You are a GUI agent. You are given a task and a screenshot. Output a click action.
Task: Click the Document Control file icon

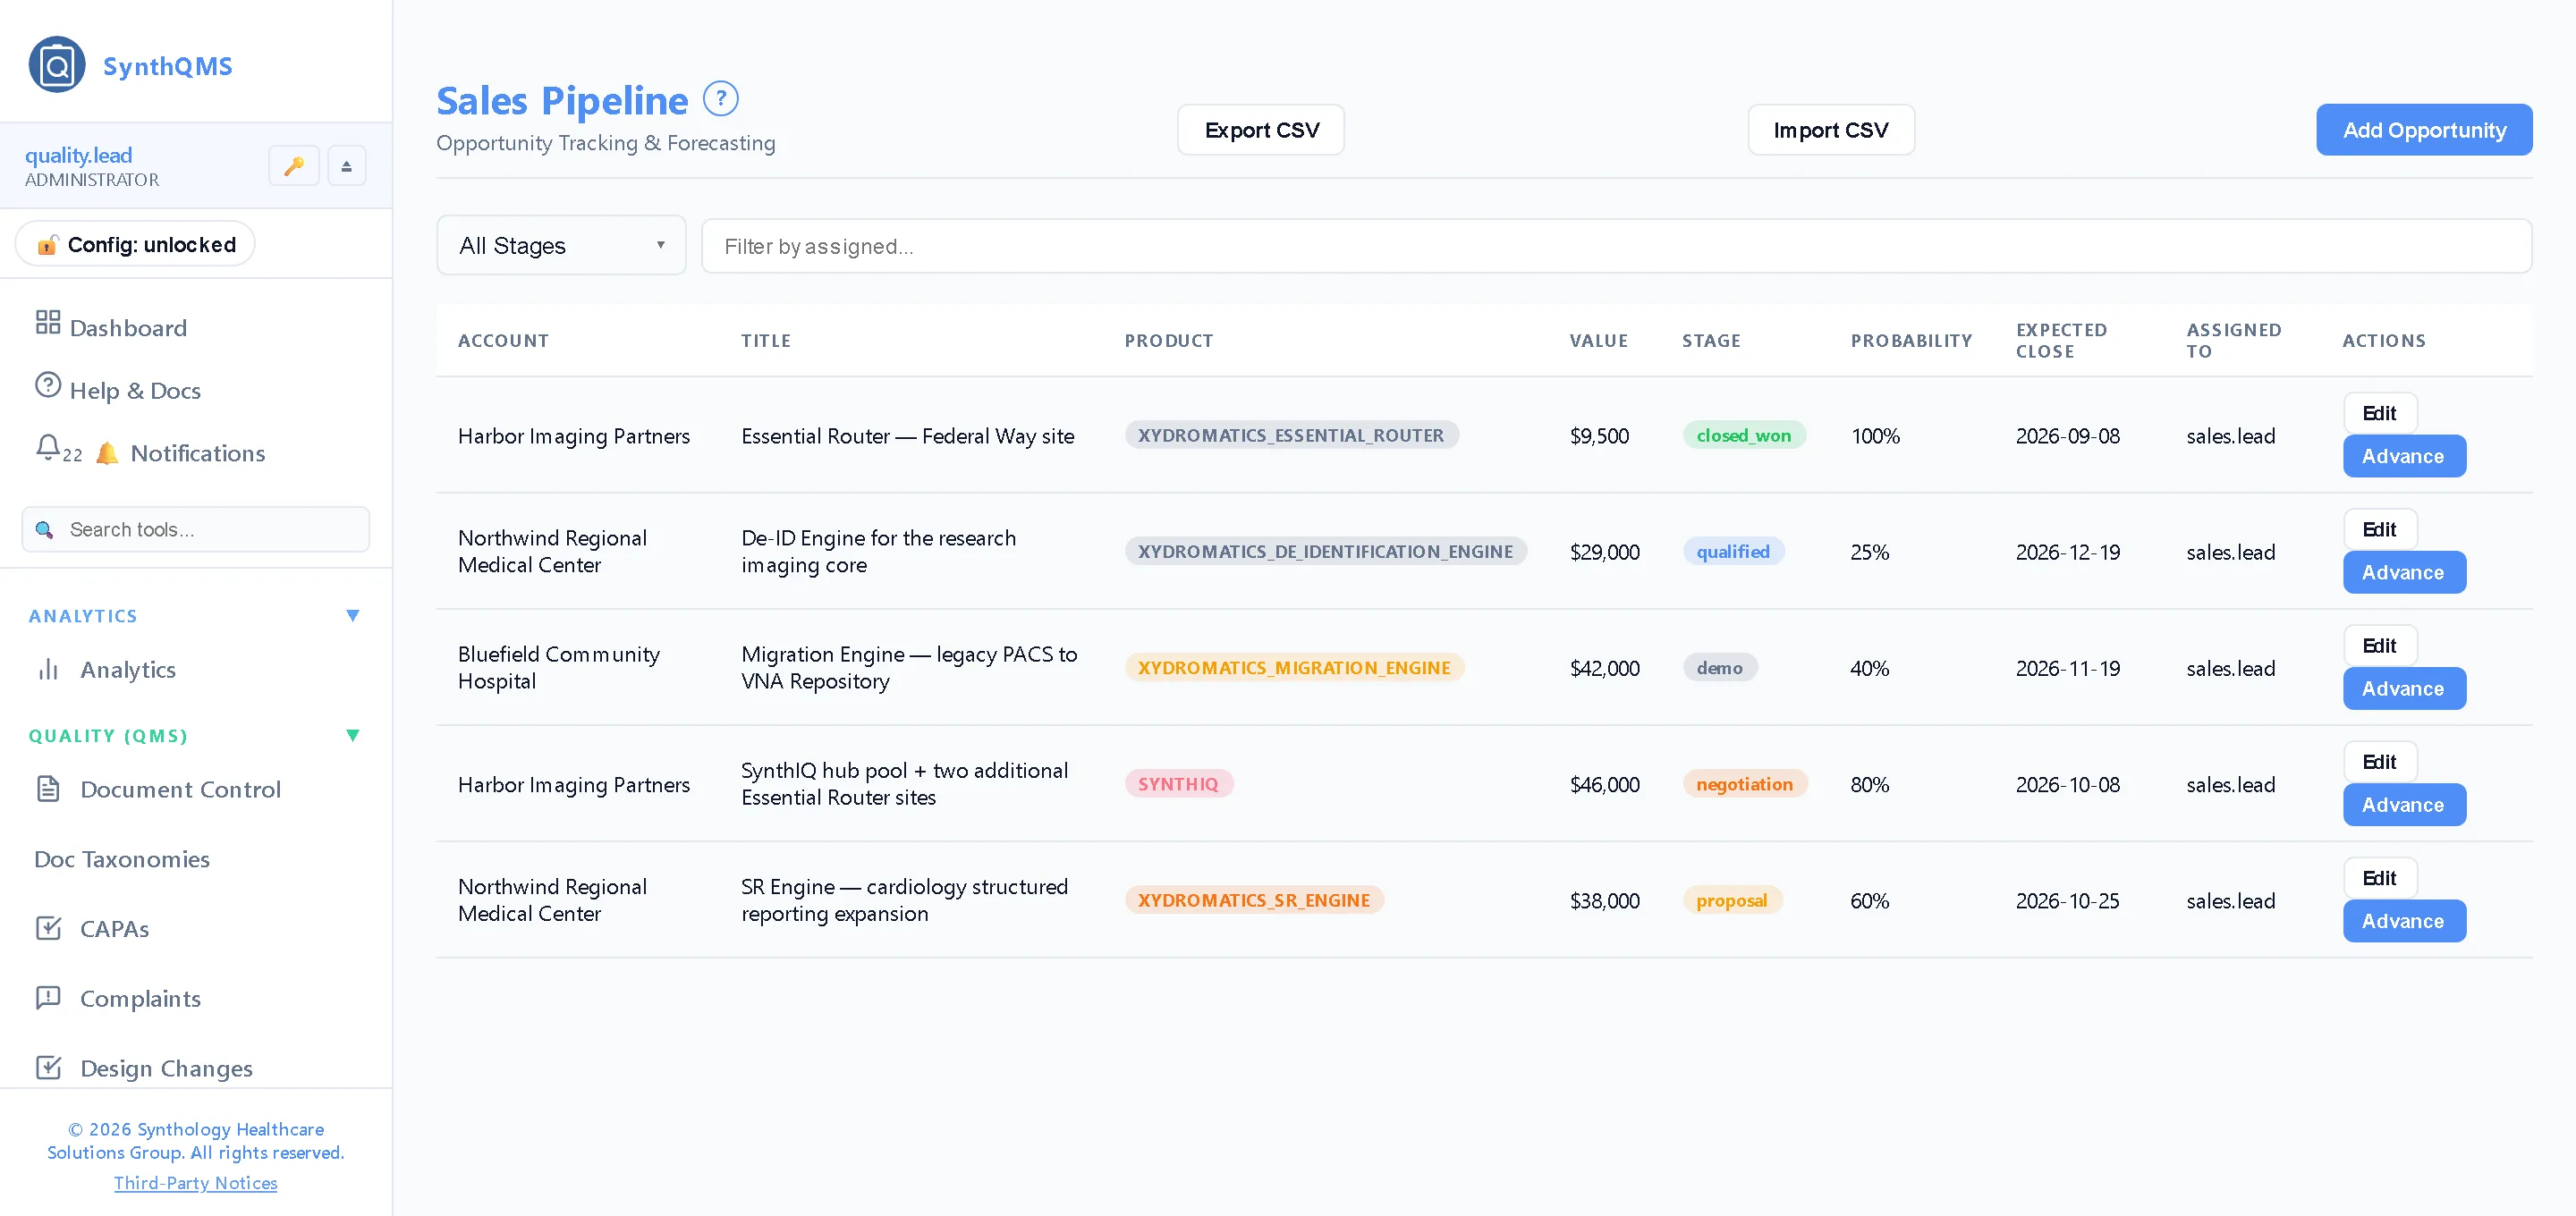pos(48,789)
